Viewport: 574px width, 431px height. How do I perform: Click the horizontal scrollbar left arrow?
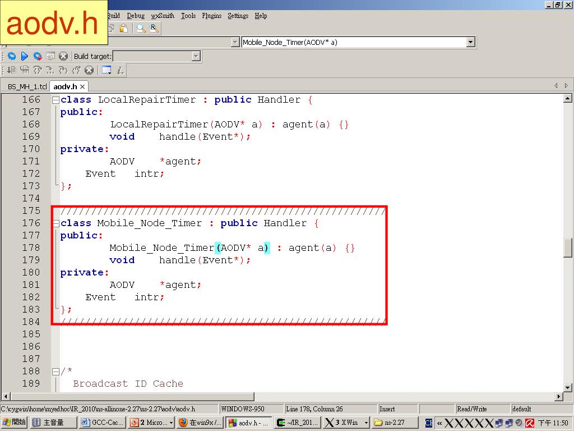6,396
